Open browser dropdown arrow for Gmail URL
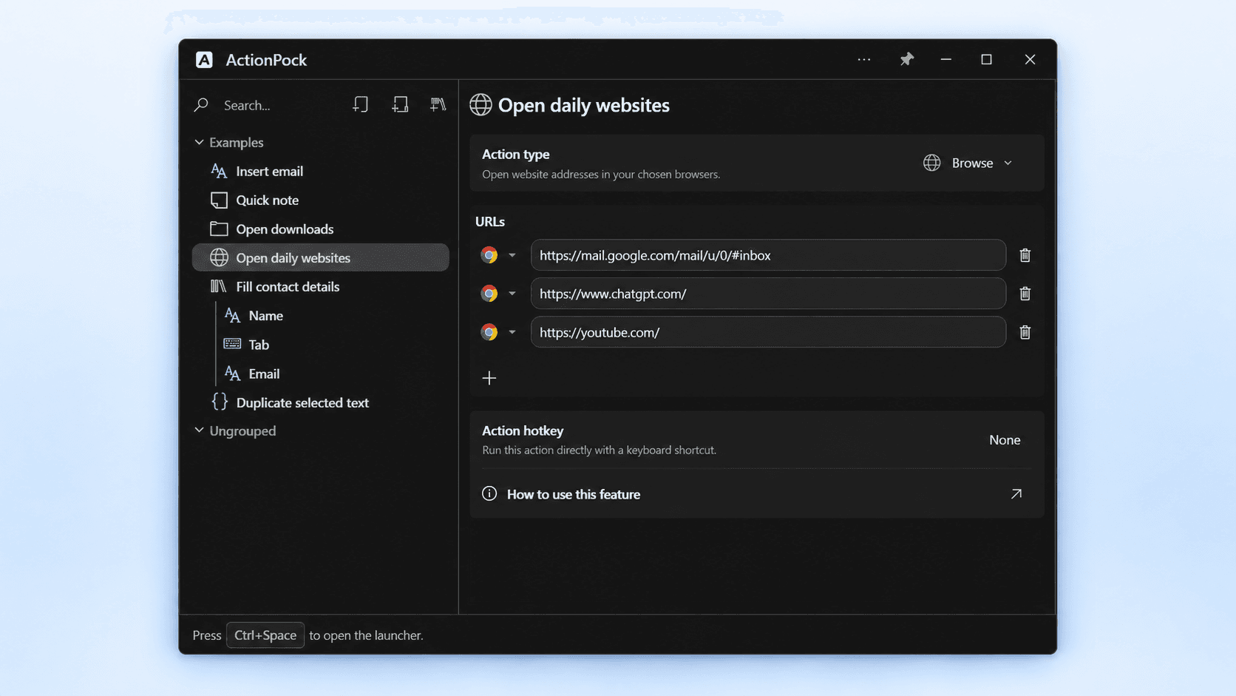The image size is (1236, 696). coord(512,255)
